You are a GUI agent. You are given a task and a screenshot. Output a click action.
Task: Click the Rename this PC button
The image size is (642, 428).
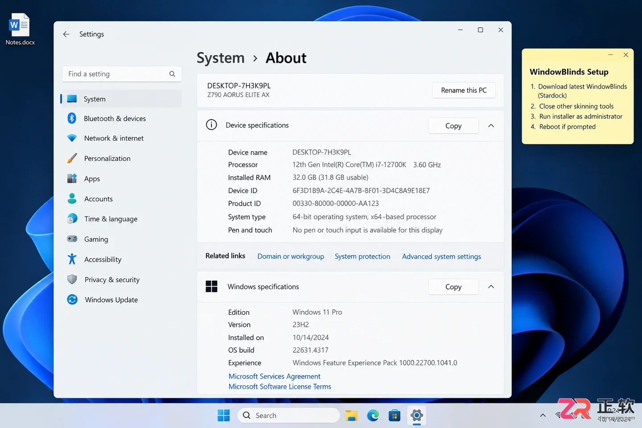point(464,90)
